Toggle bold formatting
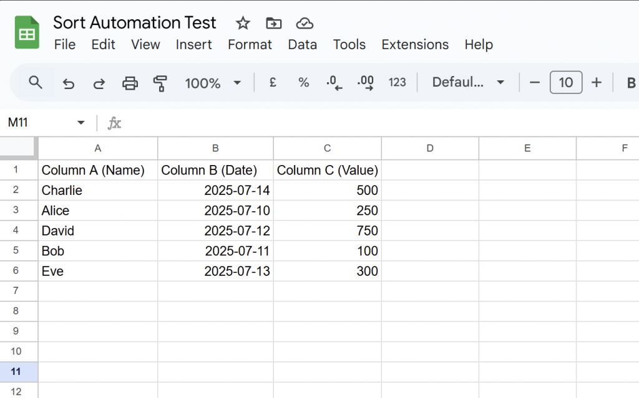 pos(630,83)
